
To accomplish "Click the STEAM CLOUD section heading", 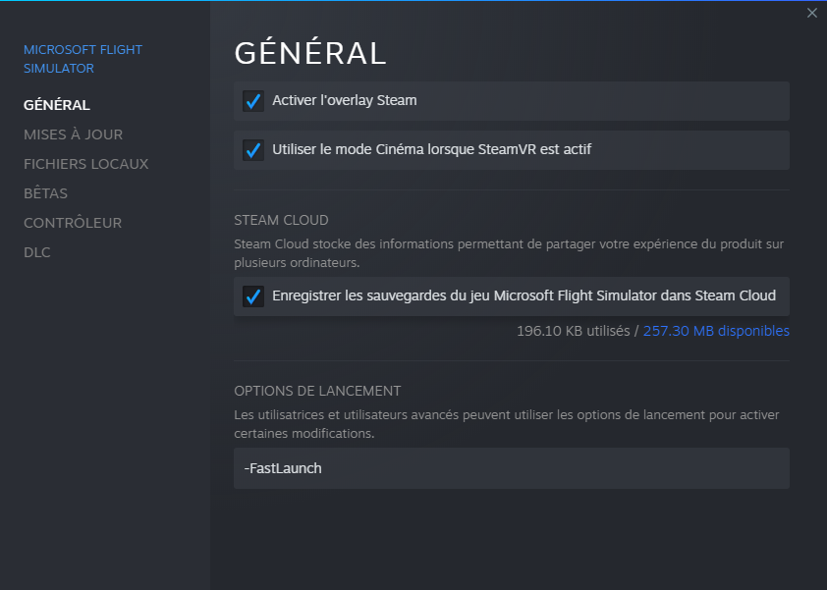I will [281, 220].
